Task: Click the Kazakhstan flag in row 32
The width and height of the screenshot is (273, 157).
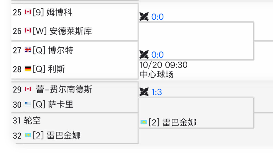Action: click(28, 135)
